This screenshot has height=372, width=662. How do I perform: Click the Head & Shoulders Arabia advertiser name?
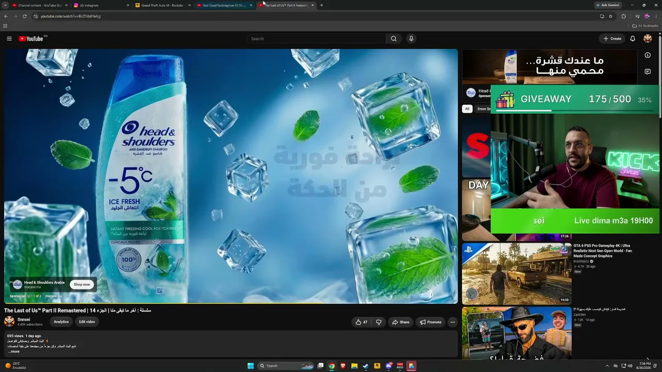(44, 283)
